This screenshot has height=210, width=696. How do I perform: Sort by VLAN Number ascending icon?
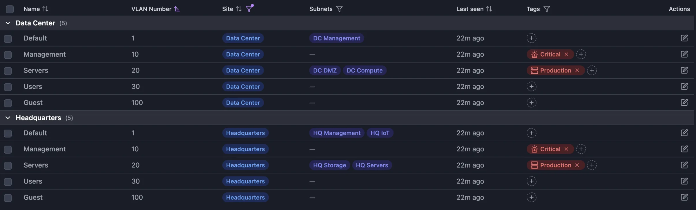(177, 9)
